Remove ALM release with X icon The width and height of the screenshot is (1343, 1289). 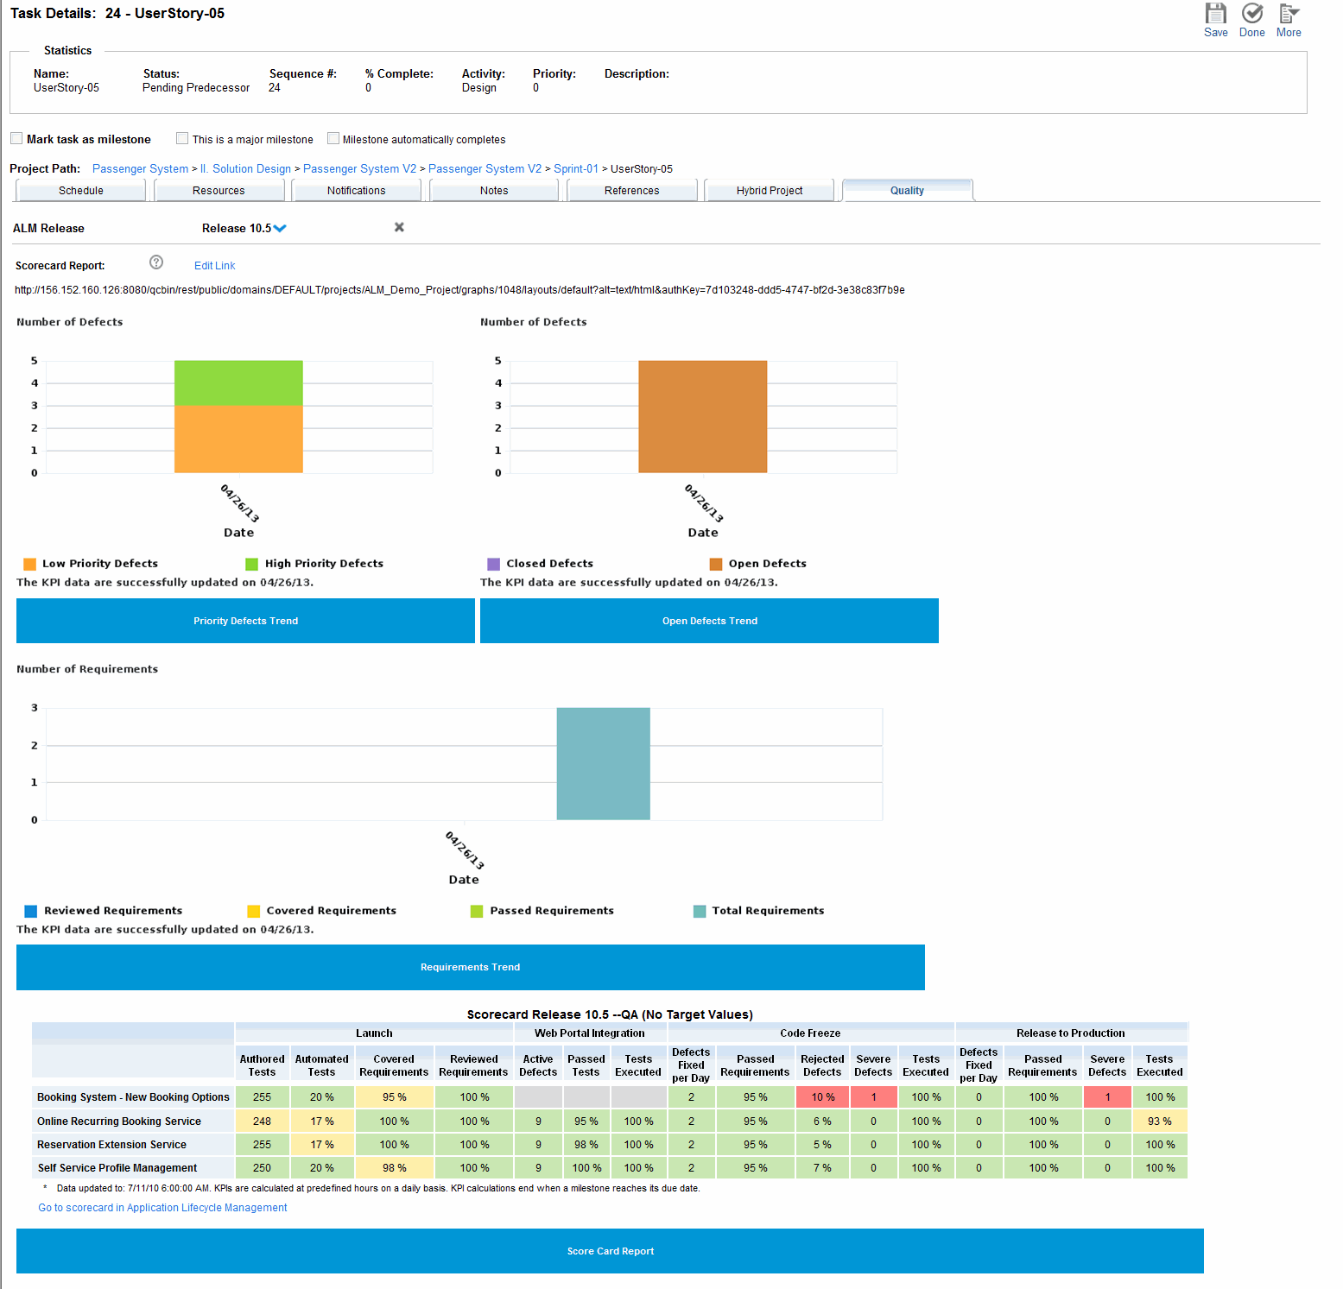[x=399, y=227]
